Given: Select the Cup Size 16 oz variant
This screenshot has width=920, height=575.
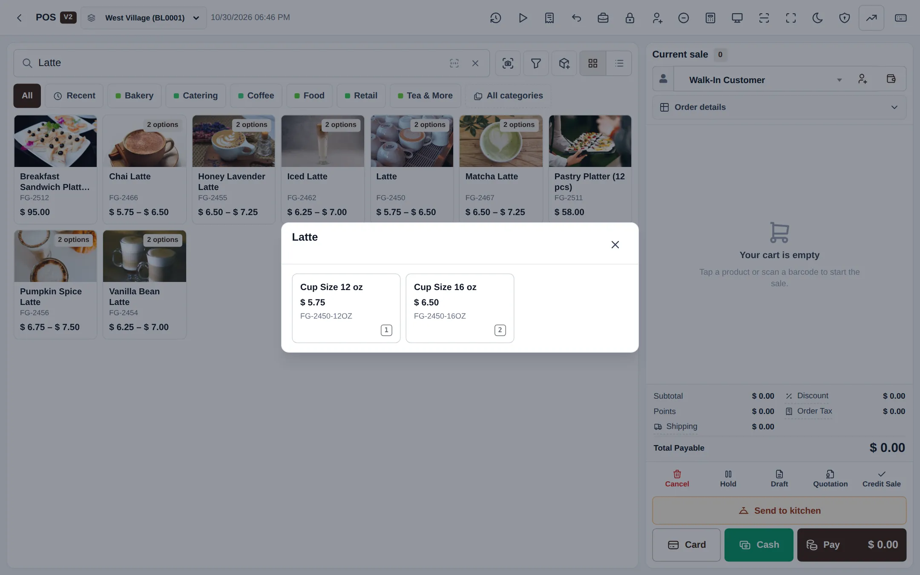Looking at the screenshot, I should [x=460, y=308].
